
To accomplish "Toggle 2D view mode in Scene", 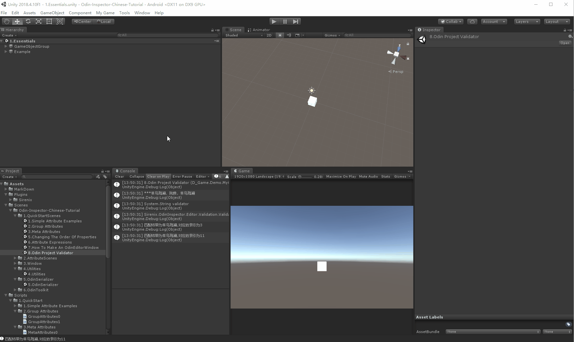I will 269,35.
